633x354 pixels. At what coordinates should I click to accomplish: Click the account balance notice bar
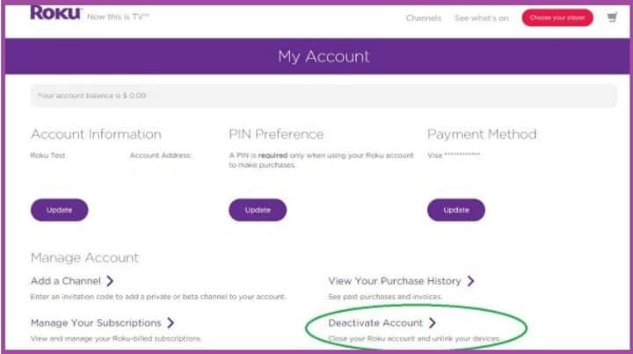[324, 96]
